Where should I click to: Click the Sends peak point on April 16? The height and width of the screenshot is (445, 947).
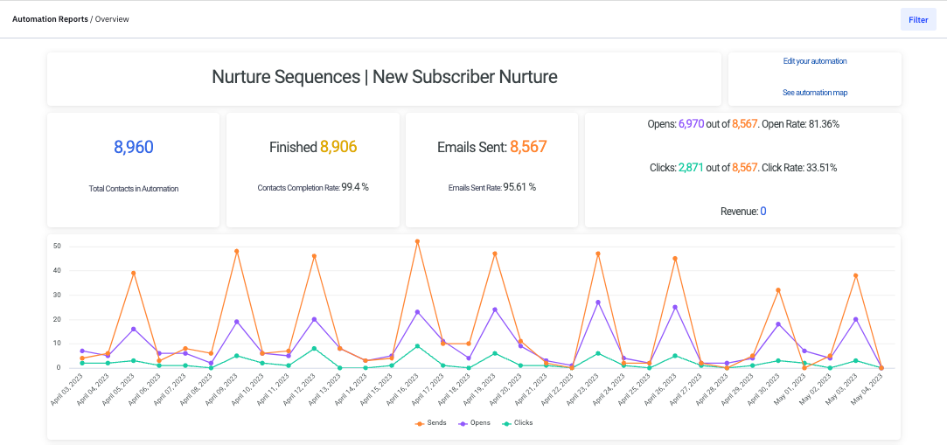(x=417, y=241)
